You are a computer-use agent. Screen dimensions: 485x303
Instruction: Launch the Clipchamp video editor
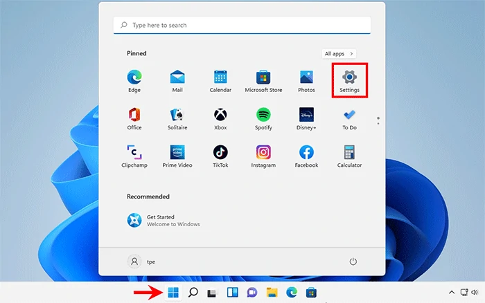134,156
